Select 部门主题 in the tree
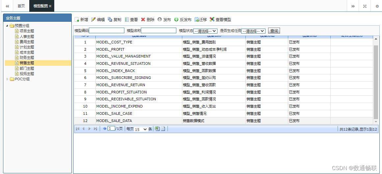The width and height of the screenshot is (382, 174). [x=27, y=68]
